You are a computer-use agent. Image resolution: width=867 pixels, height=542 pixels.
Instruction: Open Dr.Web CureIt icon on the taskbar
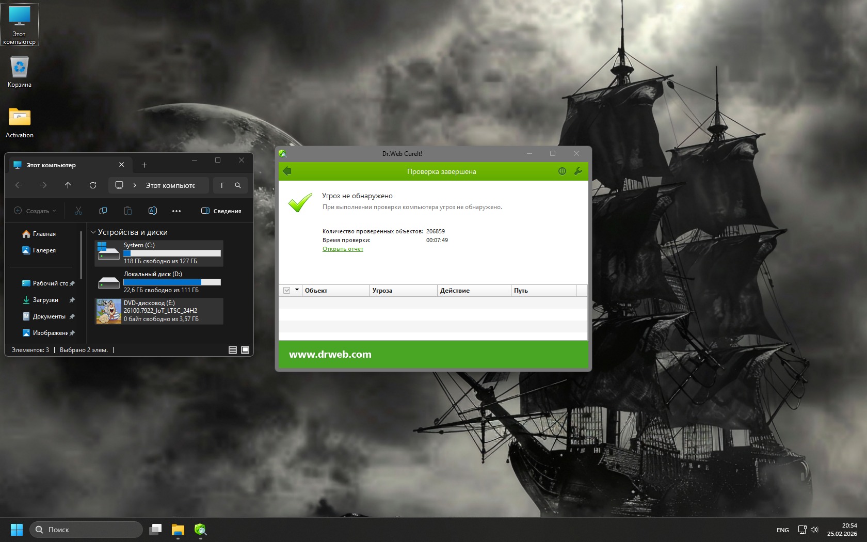pyautogui.click(x=200, y=530)
